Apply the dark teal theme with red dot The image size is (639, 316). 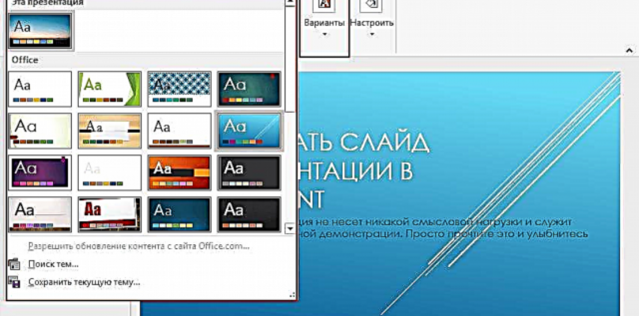248,89
